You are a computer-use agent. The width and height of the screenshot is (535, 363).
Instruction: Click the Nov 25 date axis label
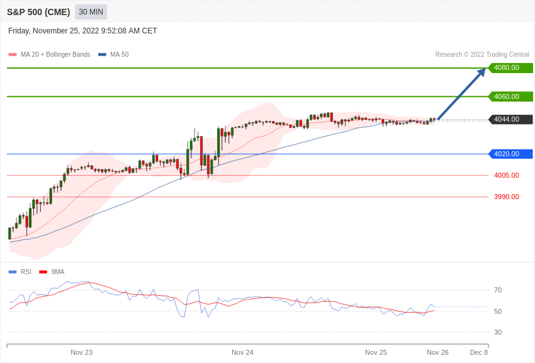tap(376, 352)
